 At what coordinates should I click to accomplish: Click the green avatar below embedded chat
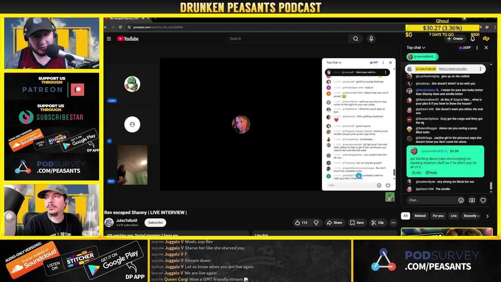[x=390, y=197]
